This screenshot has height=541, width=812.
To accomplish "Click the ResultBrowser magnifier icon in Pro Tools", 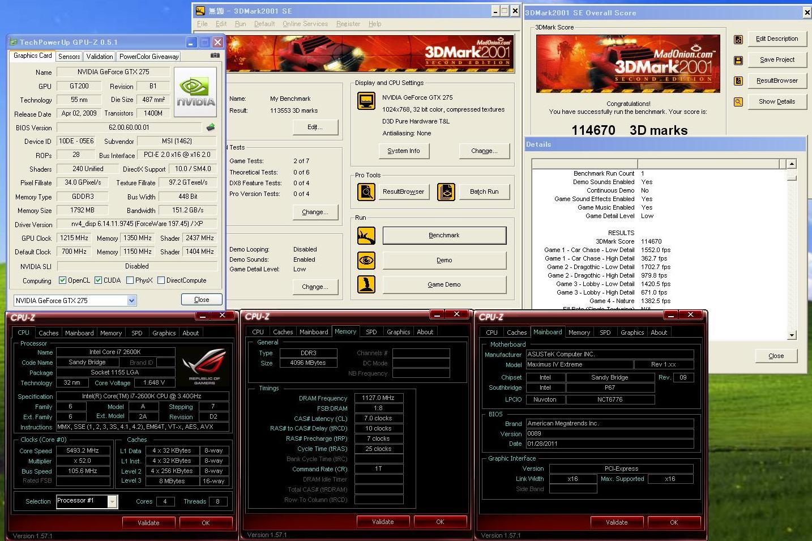I will click(x=366, y=191).
